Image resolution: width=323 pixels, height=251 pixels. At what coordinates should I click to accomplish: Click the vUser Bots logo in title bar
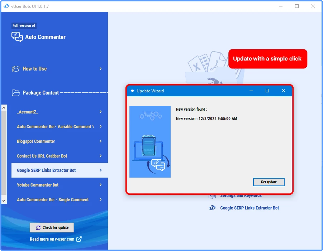[6, 6]
